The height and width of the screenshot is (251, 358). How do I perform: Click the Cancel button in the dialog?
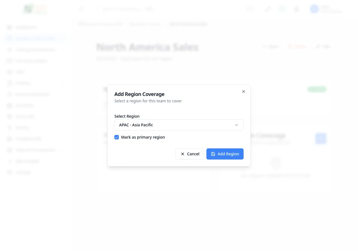190,154
